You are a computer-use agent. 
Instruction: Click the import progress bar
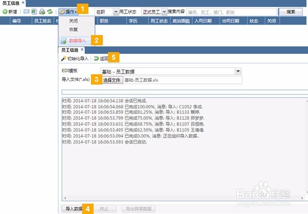(x=184, y=92)
